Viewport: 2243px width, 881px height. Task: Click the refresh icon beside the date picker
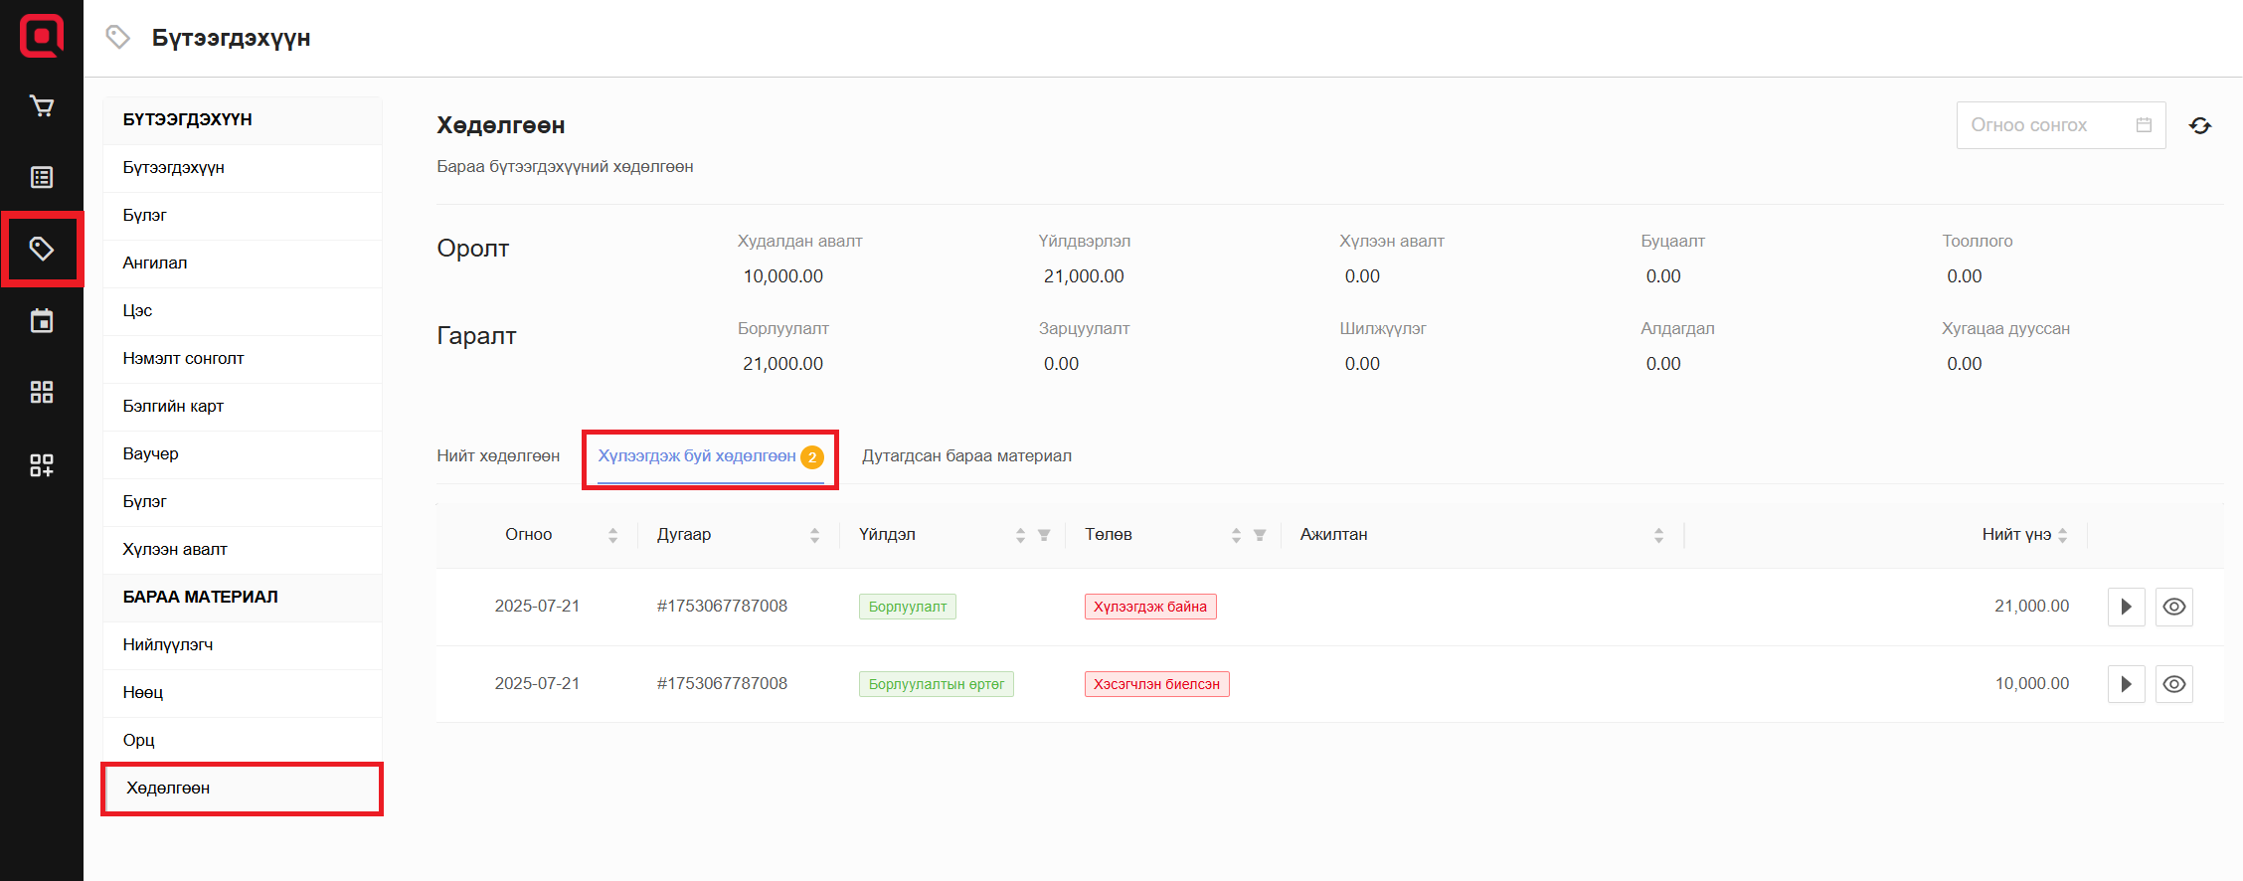coord(2199,125)
